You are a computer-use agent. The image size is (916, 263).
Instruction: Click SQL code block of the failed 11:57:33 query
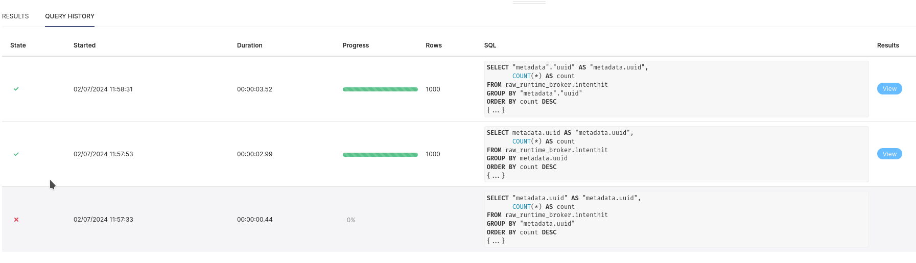[x=676, y=220]
